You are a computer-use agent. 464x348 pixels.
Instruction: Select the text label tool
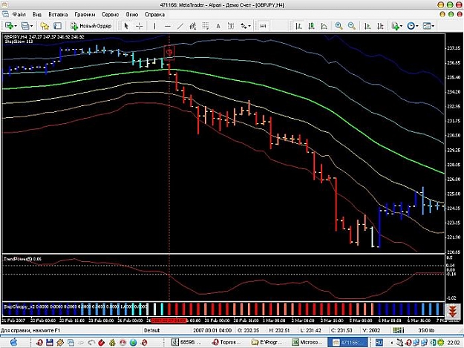(231, 26)
